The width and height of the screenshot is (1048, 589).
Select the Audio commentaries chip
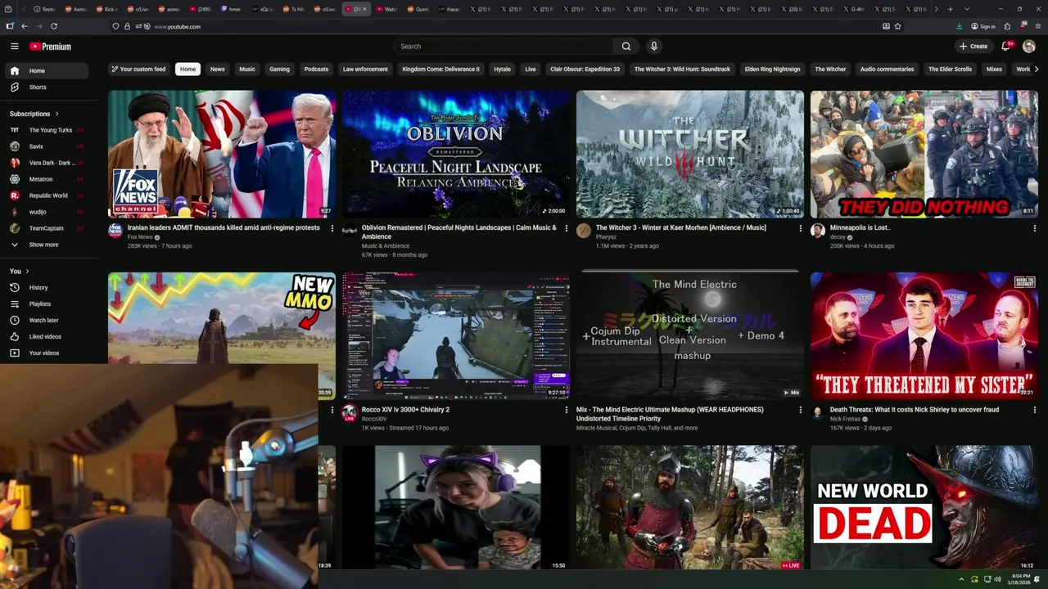tap(887, 70)
